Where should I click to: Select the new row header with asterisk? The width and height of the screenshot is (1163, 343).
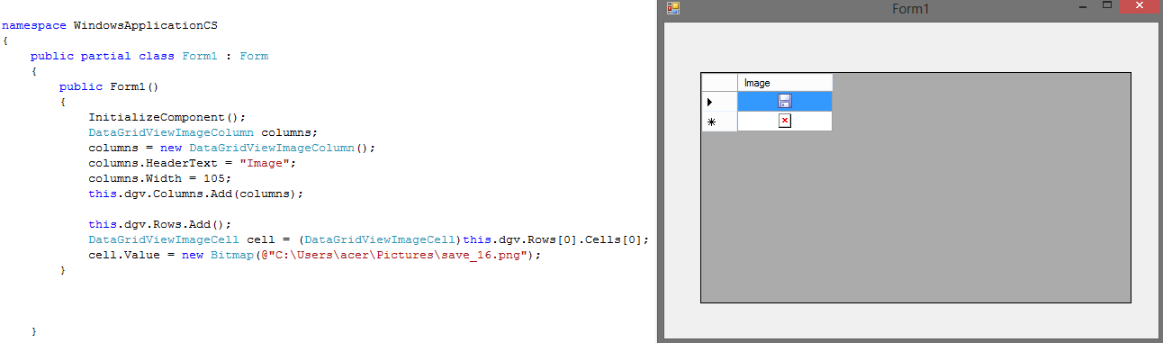(719, 122)
